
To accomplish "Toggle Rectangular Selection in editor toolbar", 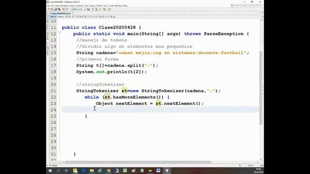I will click(x=88, y=17).
